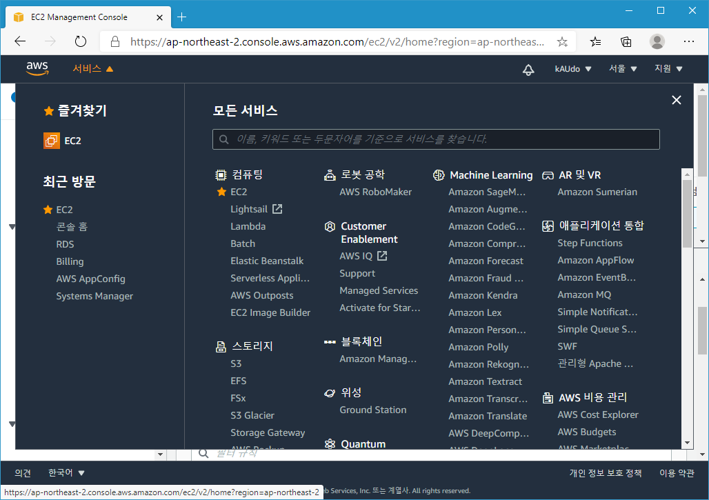Screen dimensions: 709x500
Task: Click the browser URL address field
Action: pyautogui.click(x=337, y=41)
